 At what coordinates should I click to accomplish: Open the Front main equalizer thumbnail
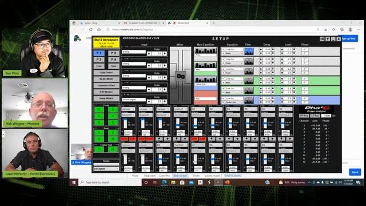tap(205, 51)
